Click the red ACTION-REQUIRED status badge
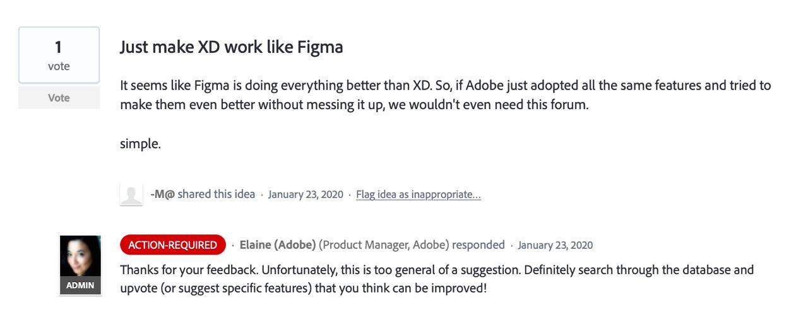 pos(172,245)
